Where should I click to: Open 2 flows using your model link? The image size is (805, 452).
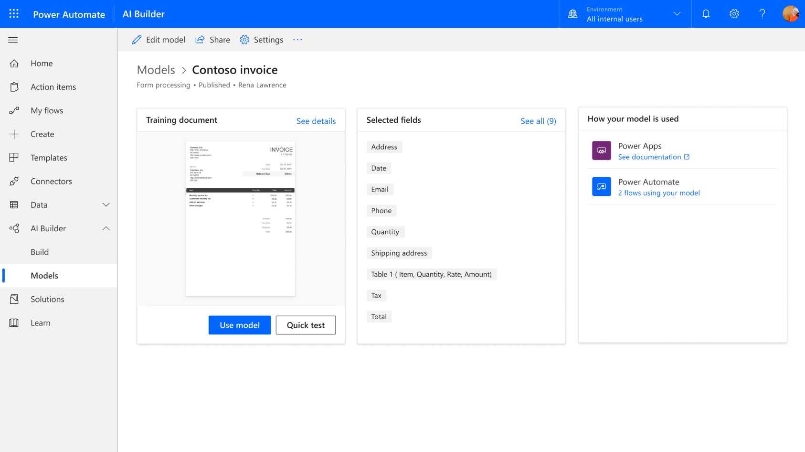click(659, 193)
